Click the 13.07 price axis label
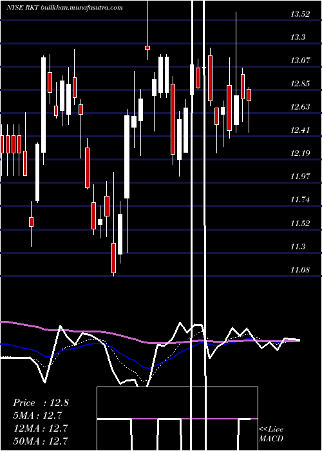 click(x=300, y=61)
